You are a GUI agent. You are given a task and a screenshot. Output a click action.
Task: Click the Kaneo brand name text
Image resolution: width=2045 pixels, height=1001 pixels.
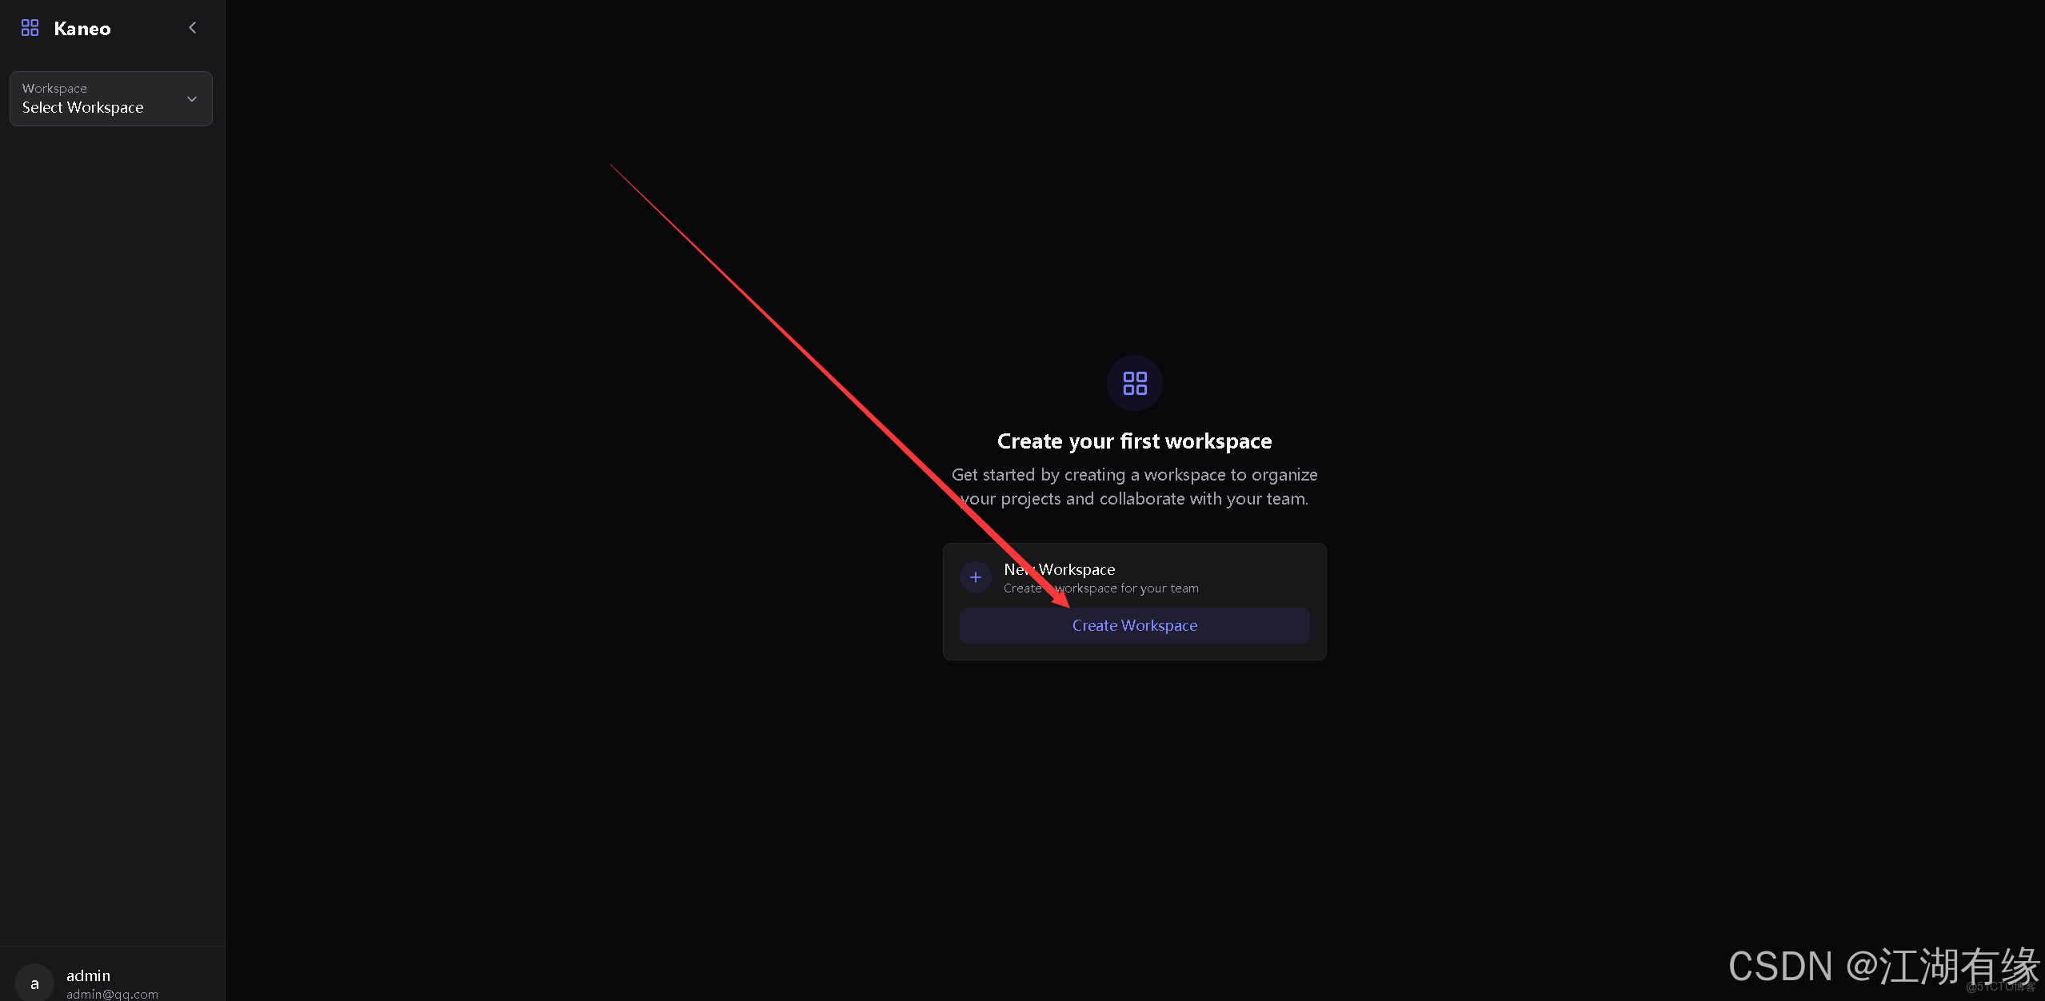coord(82,29)
